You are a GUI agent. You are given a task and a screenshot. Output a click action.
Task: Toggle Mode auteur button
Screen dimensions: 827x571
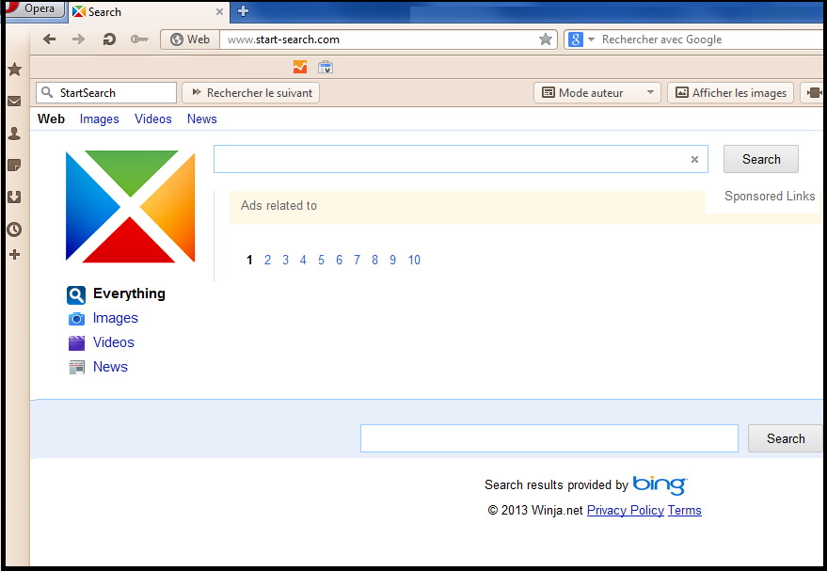click(x=596, y=93)
